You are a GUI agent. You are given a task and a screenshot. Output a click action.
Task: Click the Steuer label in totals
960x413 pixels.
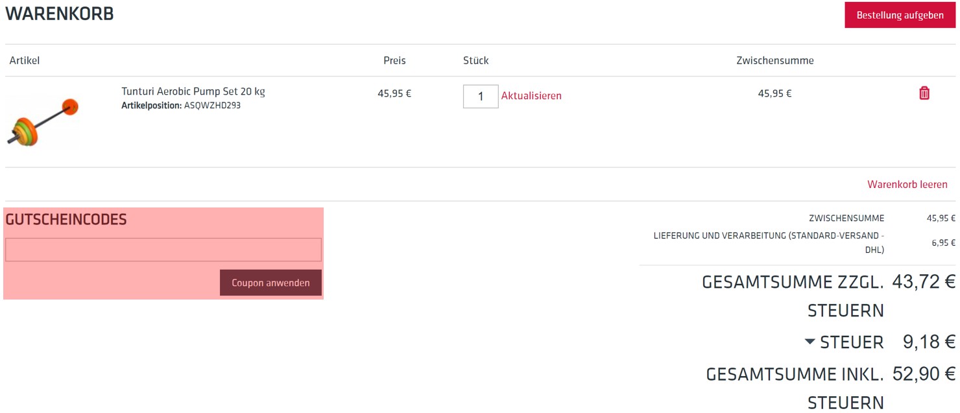tap(852, 342)
